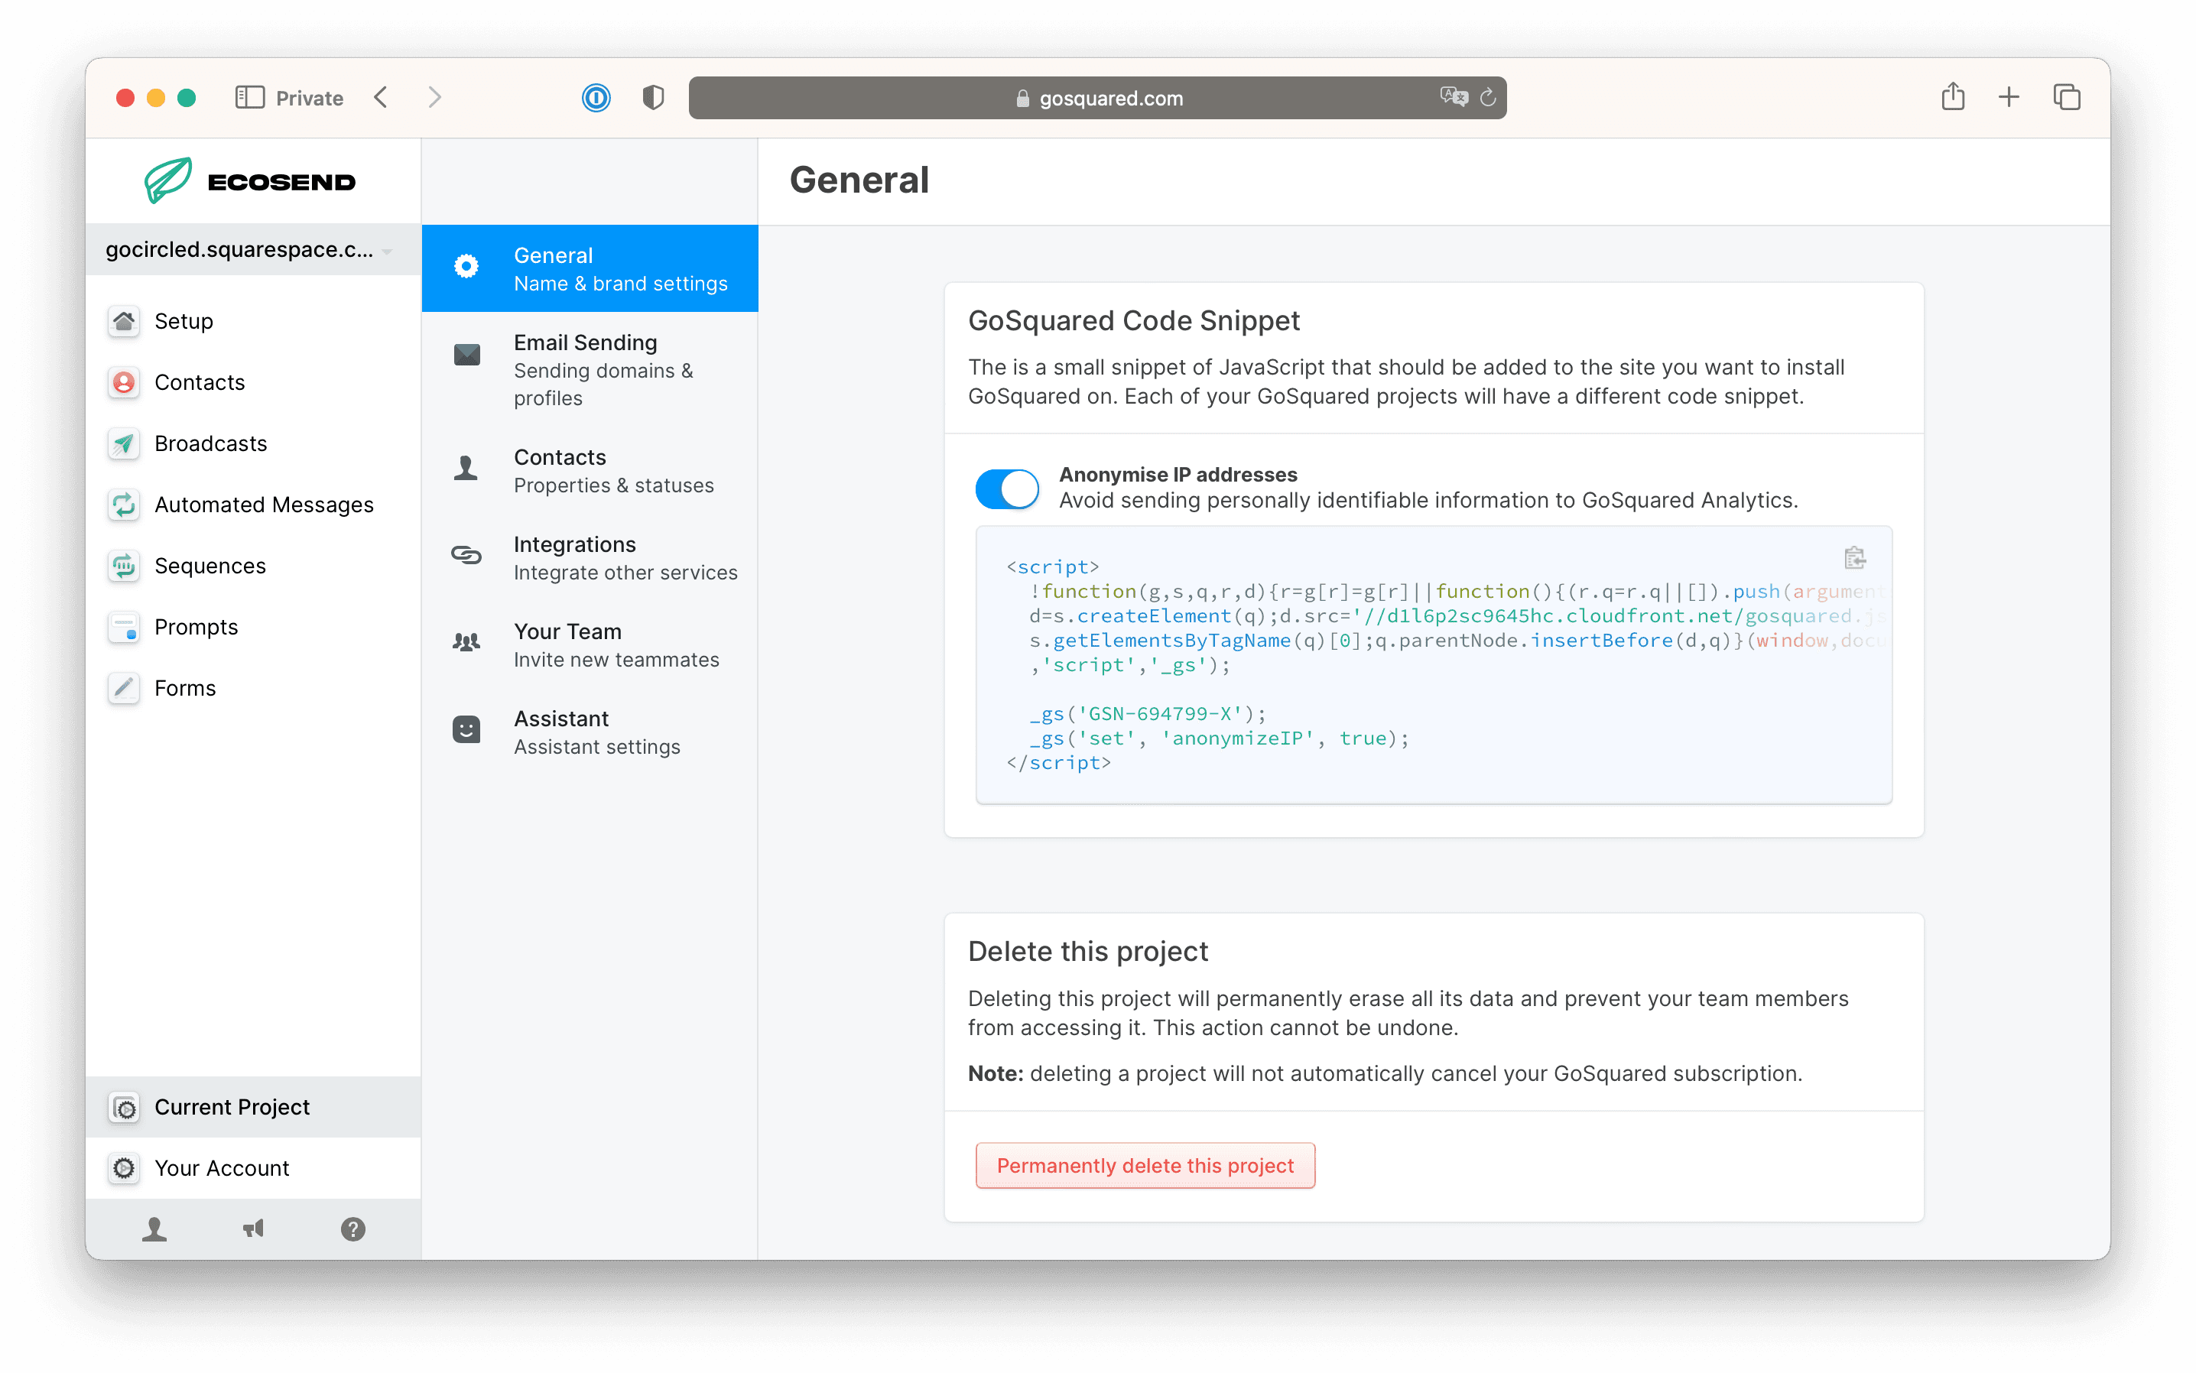The width and height of the screenshot is (2196, 1373).
Task: Open the Safari share icon
Action: [1953, 97]
